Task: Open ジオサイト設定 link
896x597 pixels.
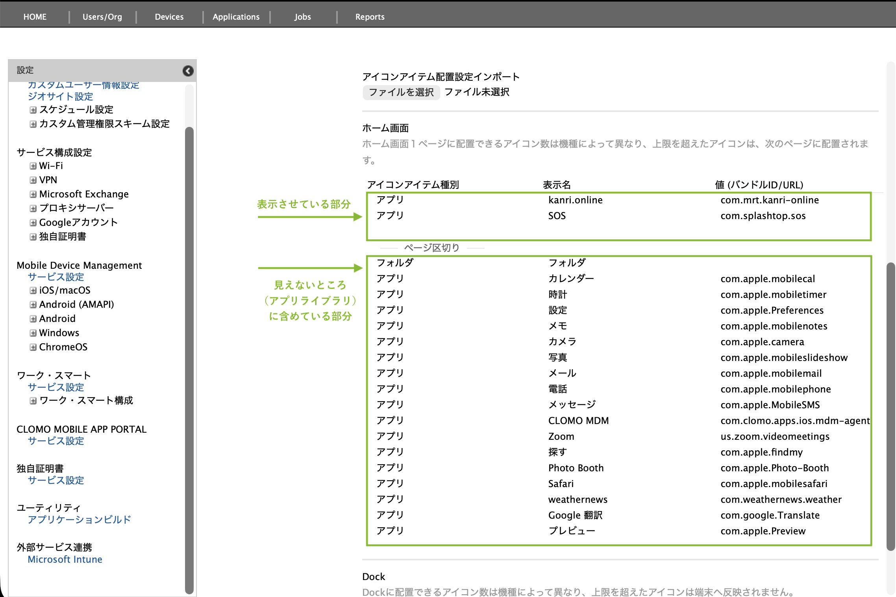Action: pos(60,96)
